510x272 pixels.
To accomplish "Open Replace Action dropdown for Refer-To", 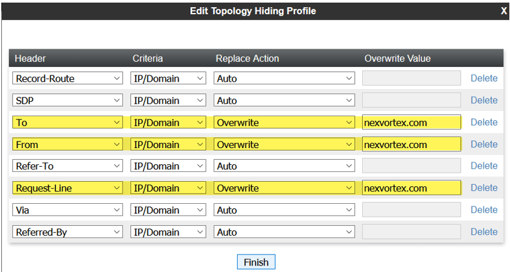I will point(284,166).
